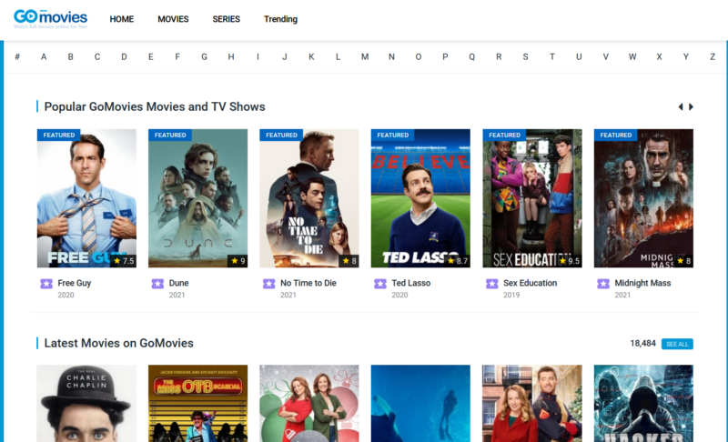
Task: Click the star ticket icon beside Midnight Mass
Action: tap(603, 284)
